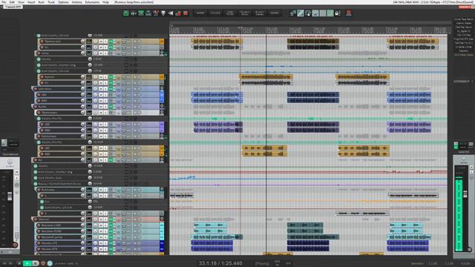The image size is (475, 267).
Task: Click the fader beside the green master meter
Action: (465, 194)
